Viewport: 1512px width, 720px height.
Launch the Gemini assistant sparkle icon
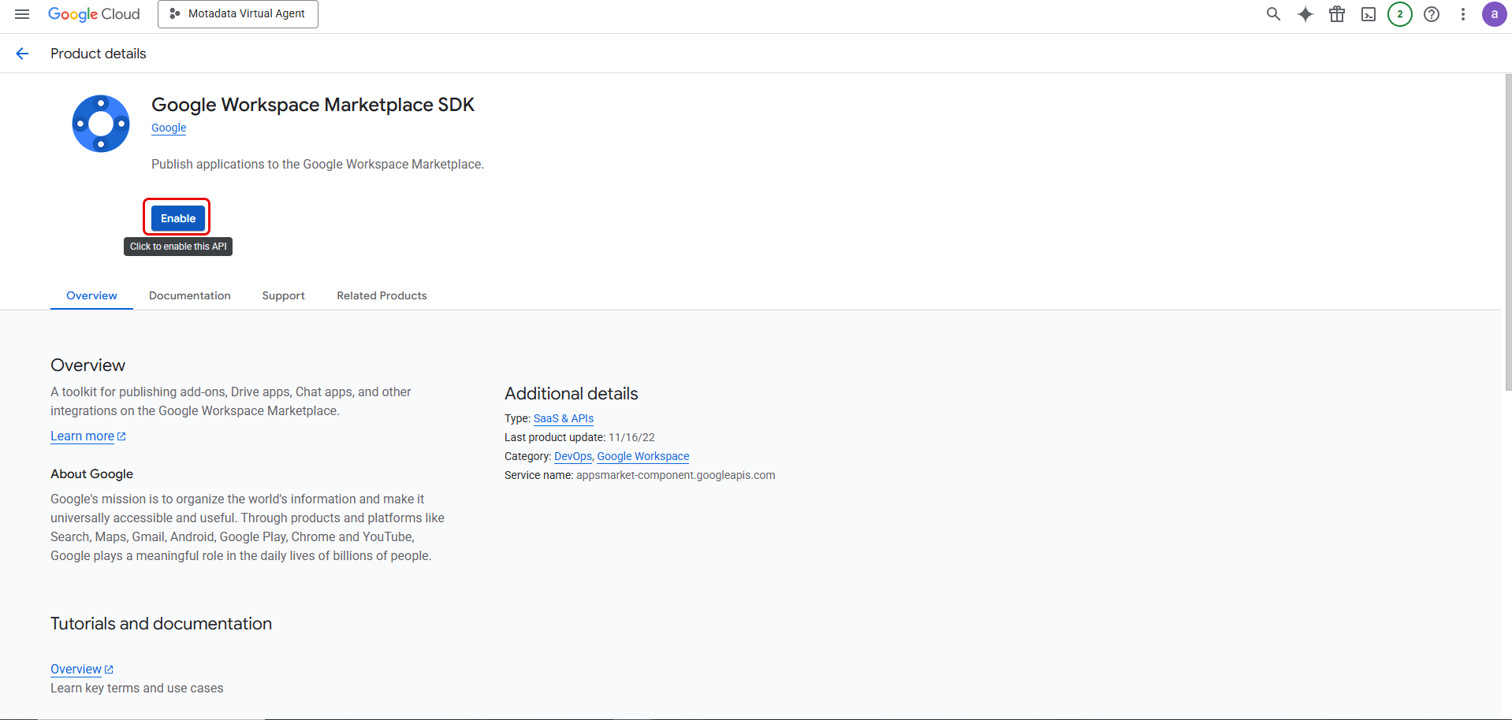tap(1305, 13)
